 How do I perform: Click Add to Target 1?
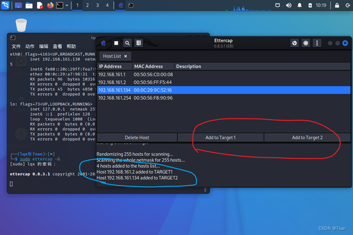tap(221, 138)
